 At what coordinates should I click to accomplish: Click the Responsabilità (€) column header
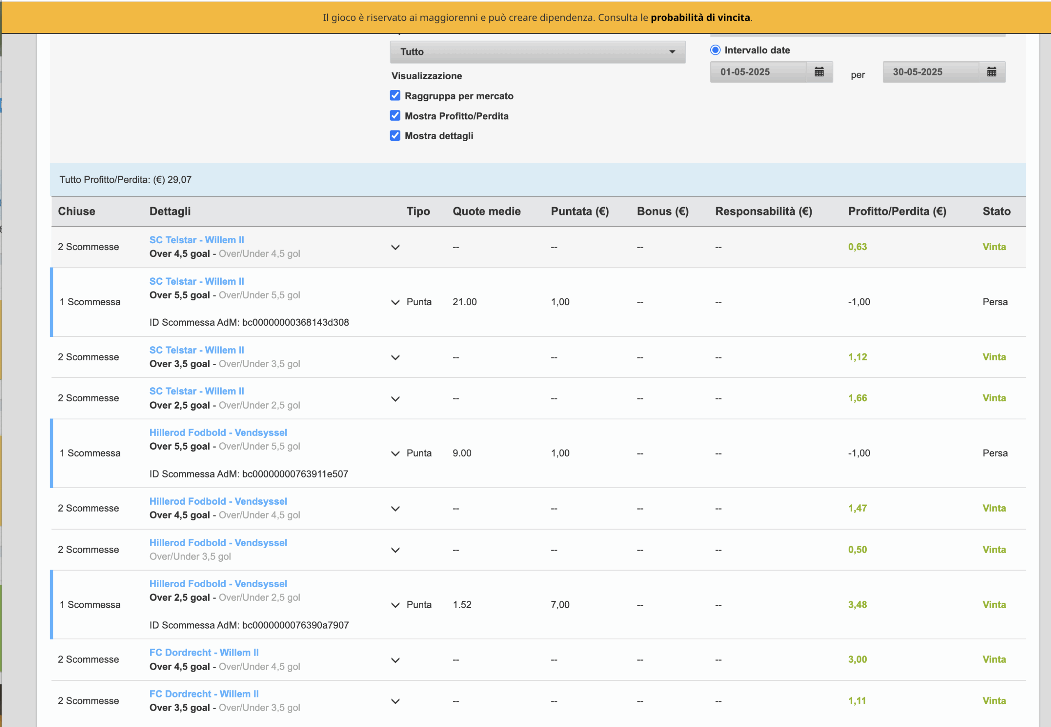coord(763,211)
